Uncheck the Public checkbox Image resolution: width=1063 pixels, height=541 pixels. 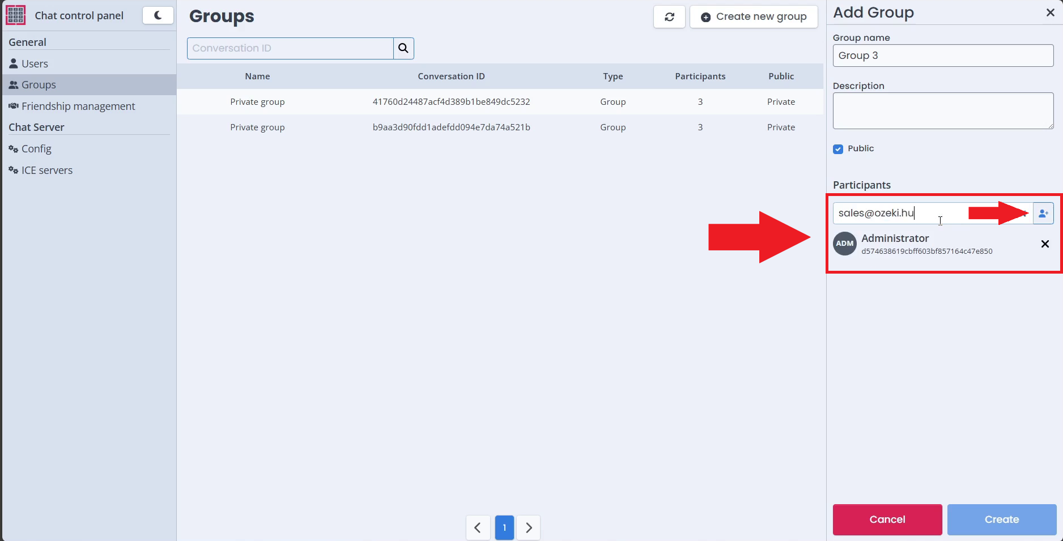[x=838, y=149]
